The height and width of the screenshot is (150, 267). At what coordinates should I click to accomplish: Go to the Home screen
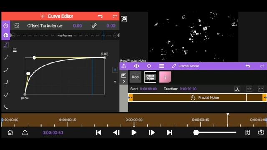(x=10, y=132)
